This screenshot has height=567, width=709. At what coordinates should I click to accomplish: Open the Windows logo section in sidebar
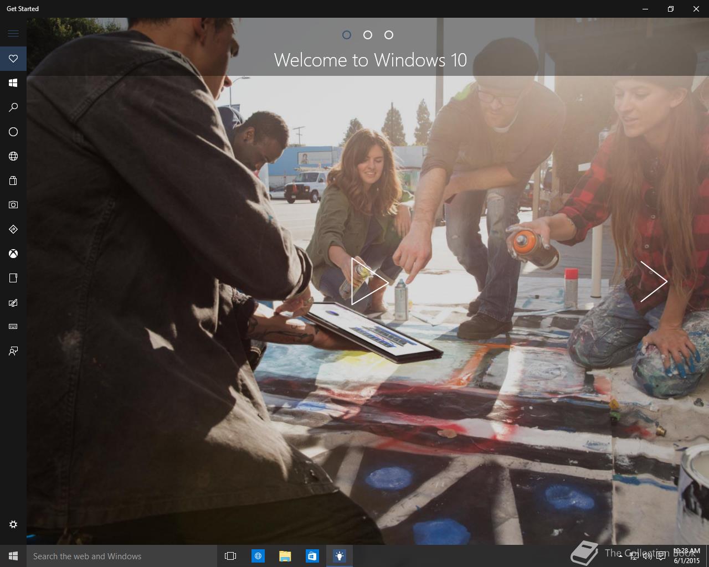click(x=13, y=83)
